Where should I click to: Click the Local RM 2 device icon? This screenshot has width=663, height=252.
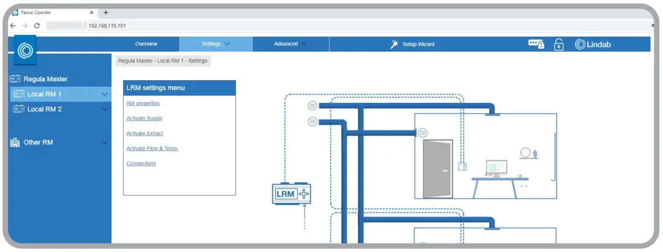[x=18, y=109]
